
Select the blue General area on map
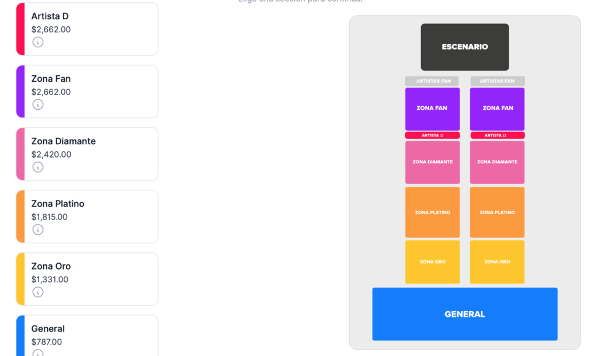pos(465,314)
